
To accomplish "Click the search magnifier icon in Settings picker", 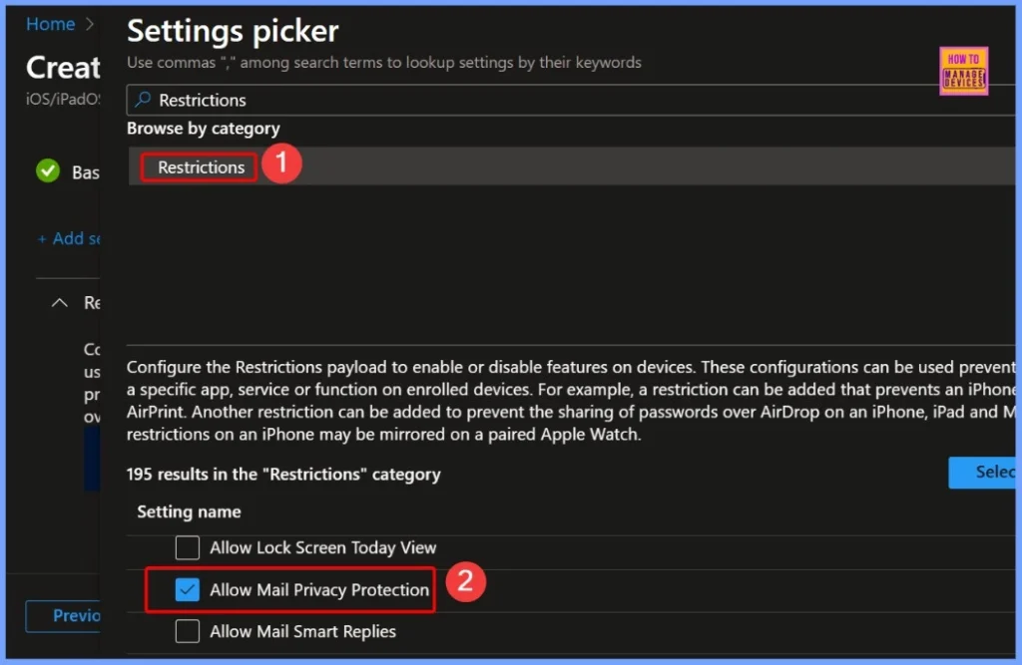I will pos(141,100).
